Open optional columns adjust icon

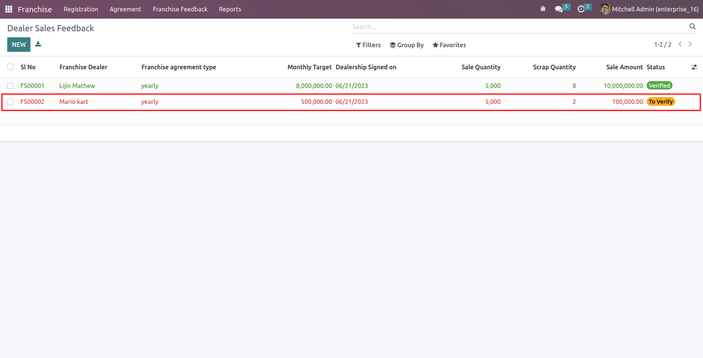click(x=694, y=67)
